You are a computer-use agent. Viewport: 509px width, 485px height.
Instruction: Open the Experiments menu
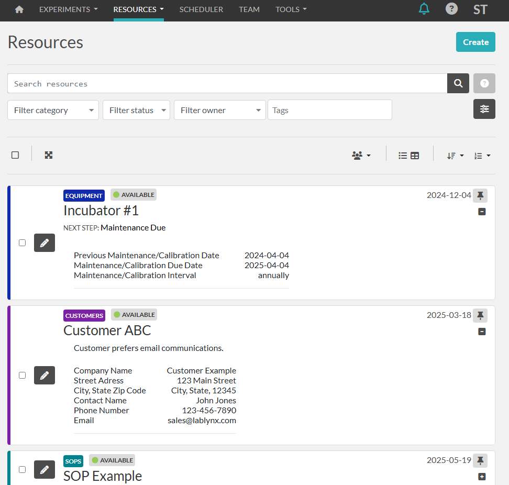tap(68, 9)
